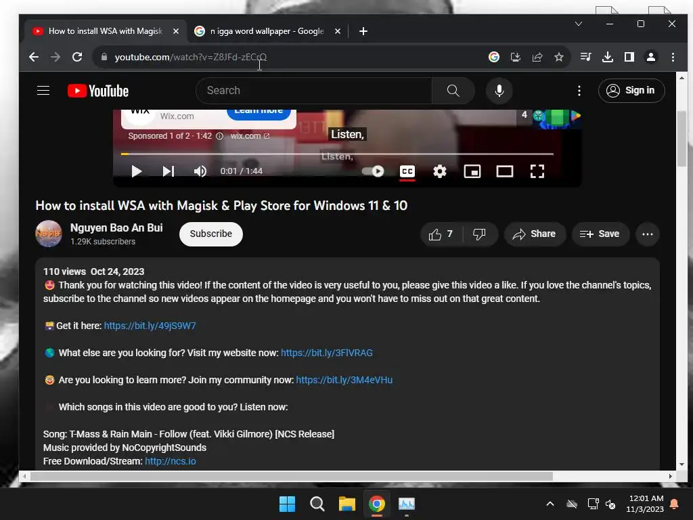Install app icon in address bar
Screen dimensions: 693x520
(x=515, y=57)
